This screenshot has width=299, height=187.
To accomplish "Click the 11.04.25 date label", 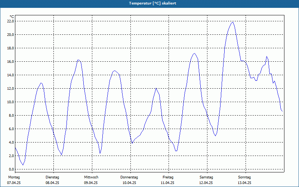I will click(x=167, y=183).
